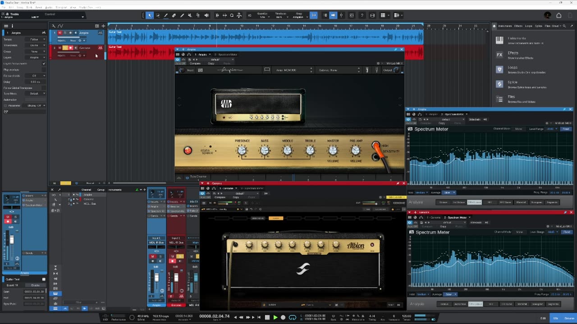
Task: Toggle Autoscroll blue arrow button in toolbar
Action: (x=333, y=15)
